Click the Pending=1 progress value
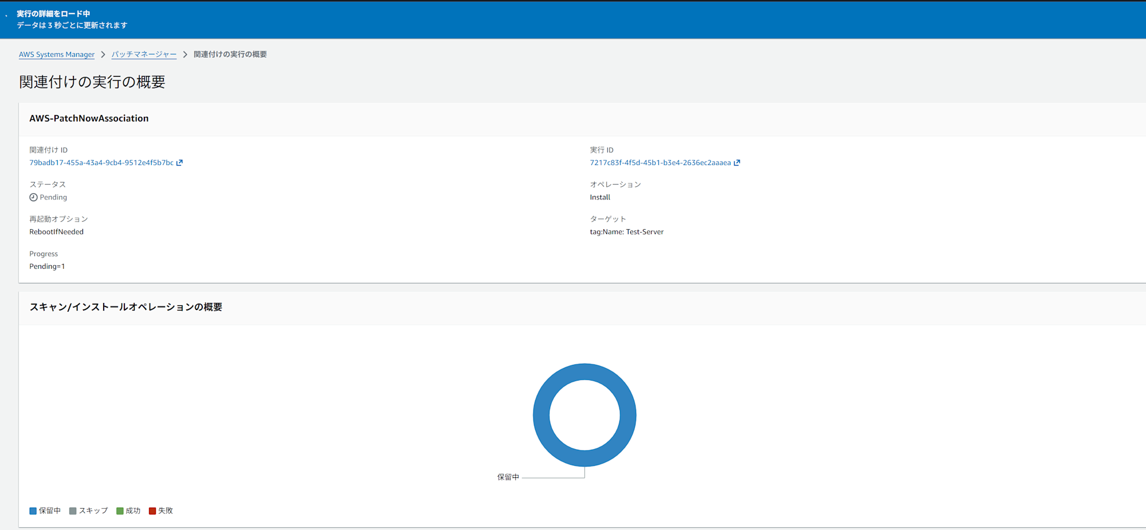The image size is (1146, 530). click(x=47, y=266)
